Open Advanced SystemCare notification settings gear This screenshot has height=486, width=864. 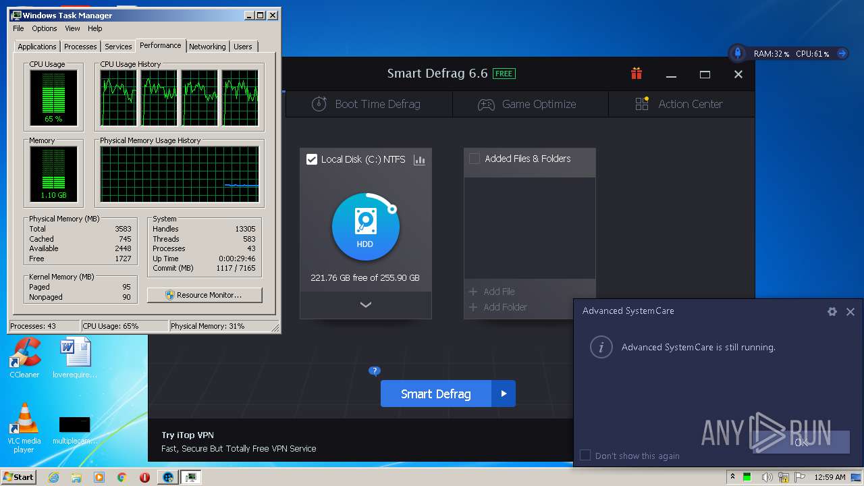pyautogui.click(x=832, y=311)
